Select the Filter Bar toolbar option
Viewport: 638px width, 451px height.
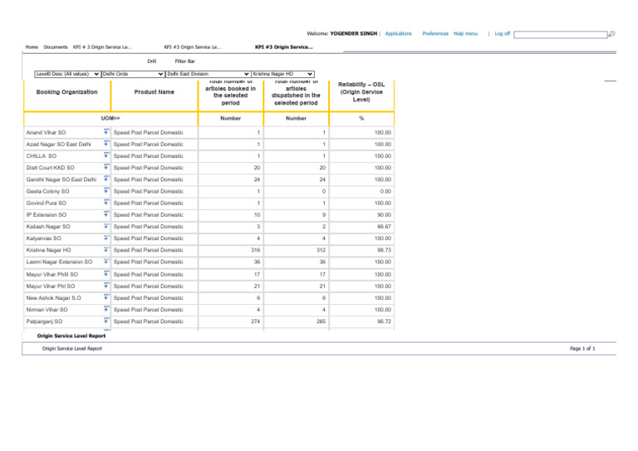point(185,61)
